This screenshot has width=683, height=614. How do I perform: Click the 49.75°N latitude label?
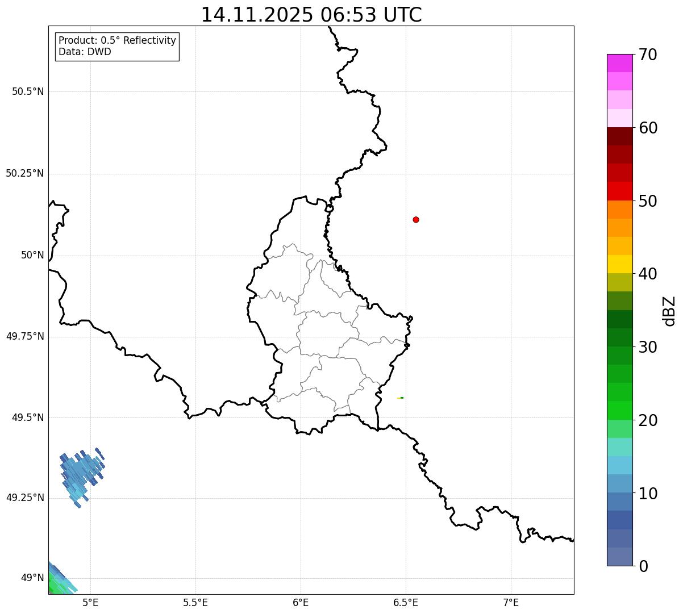coord(25,336)
